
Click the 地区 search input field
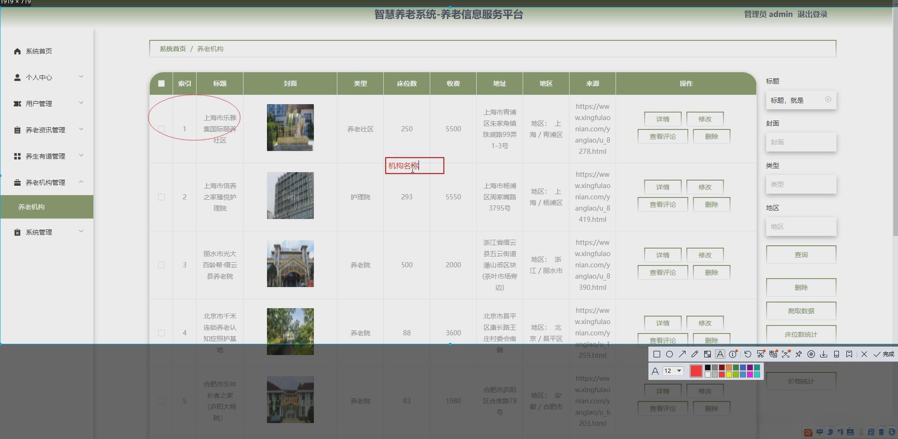801,227
